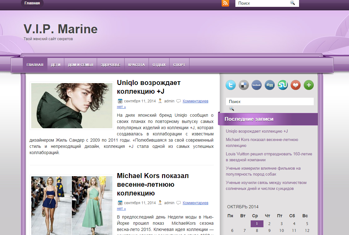Click comment bubble icon in Michael Kors post
The image size is (349, 235).
(179, 203)
